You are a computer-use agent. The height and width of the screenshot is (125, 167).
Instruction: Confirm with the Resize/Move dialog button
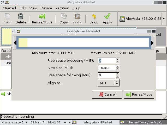coord(139,94)
